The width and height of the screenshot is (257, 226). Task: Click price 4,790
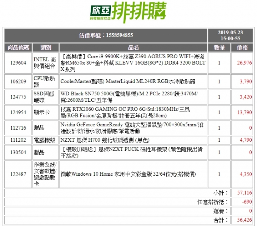pyautogui.click(x=246, y=140)
